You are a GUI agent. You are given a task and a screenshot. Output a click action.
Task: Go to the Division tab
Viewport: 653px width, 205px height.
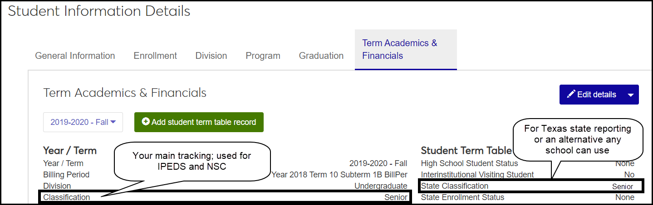[211, 56]
